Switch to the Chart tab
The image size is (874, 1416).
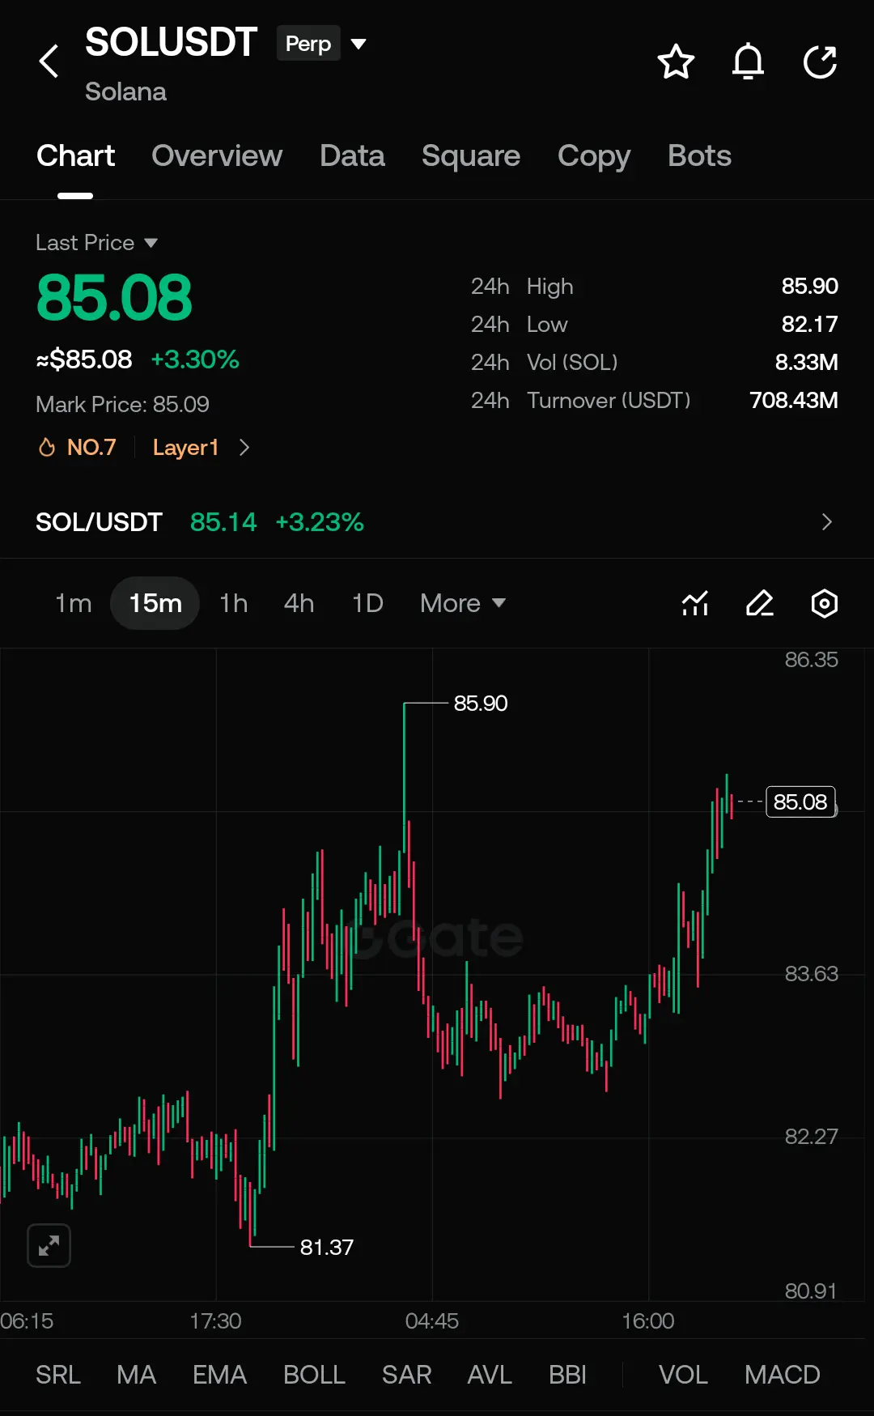pyautogui.click(x=75, y=155)
